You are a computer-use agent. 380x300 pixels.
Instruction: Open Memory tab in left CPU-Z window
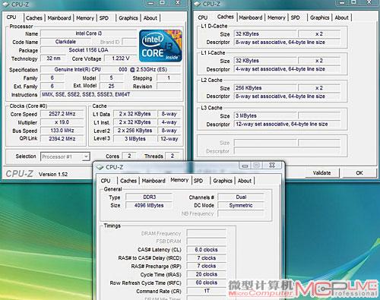coord(85,18)
